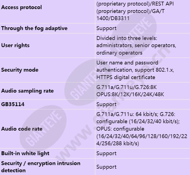Select the GB35114 row label

click(13, 104)
